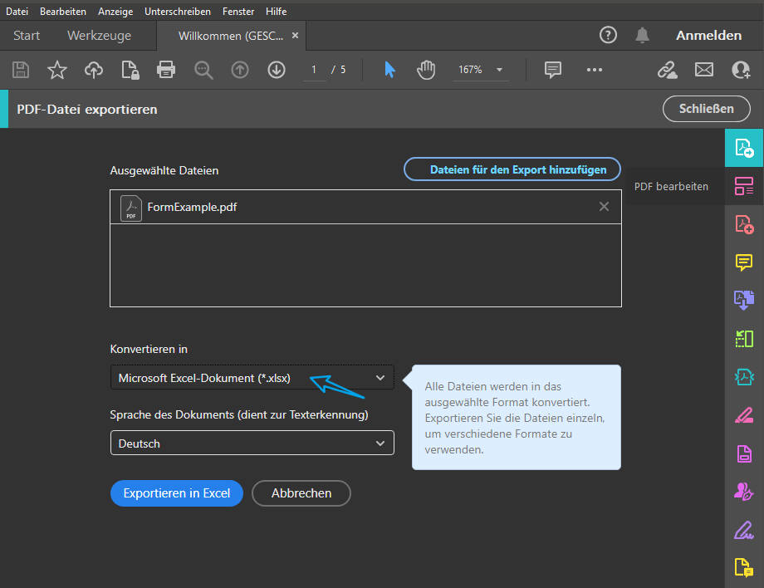This screenshot has width=764, height=588.
Task: Go to next page arrow
Action: click(277, 70)
